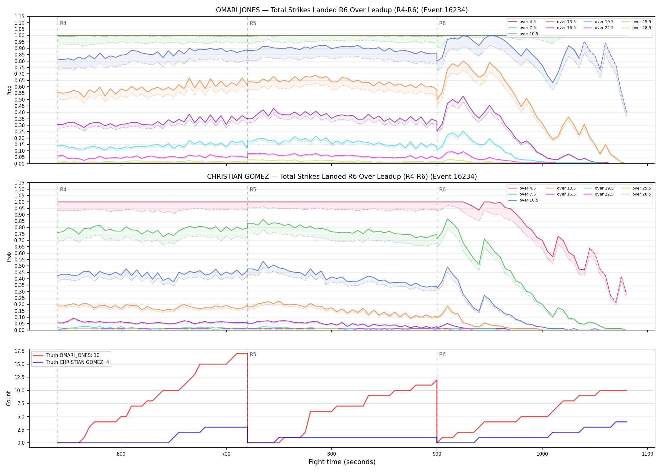Screen dimensions: 662x473
Task: Click the R5 round marker in the Count chart
Action: click(x=253, y=354)
